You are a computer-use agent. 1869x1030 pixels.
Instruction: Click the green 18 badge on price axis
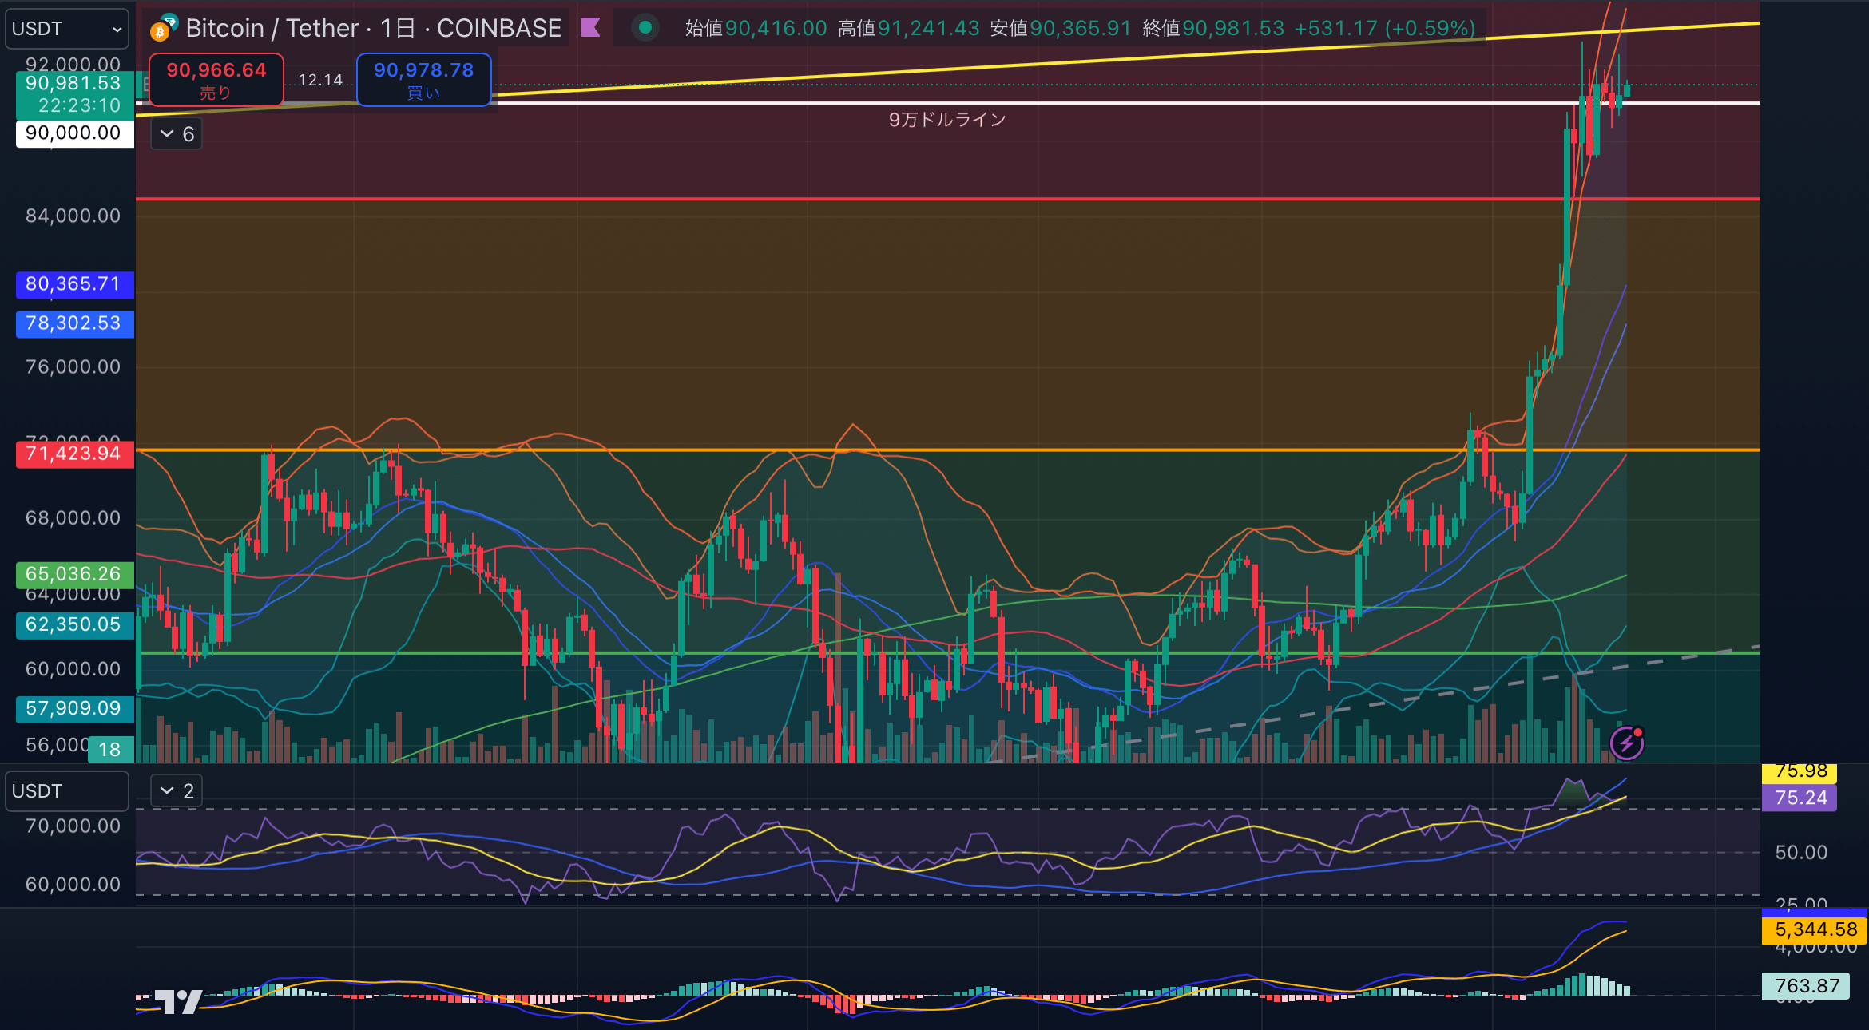pos(110,750)
